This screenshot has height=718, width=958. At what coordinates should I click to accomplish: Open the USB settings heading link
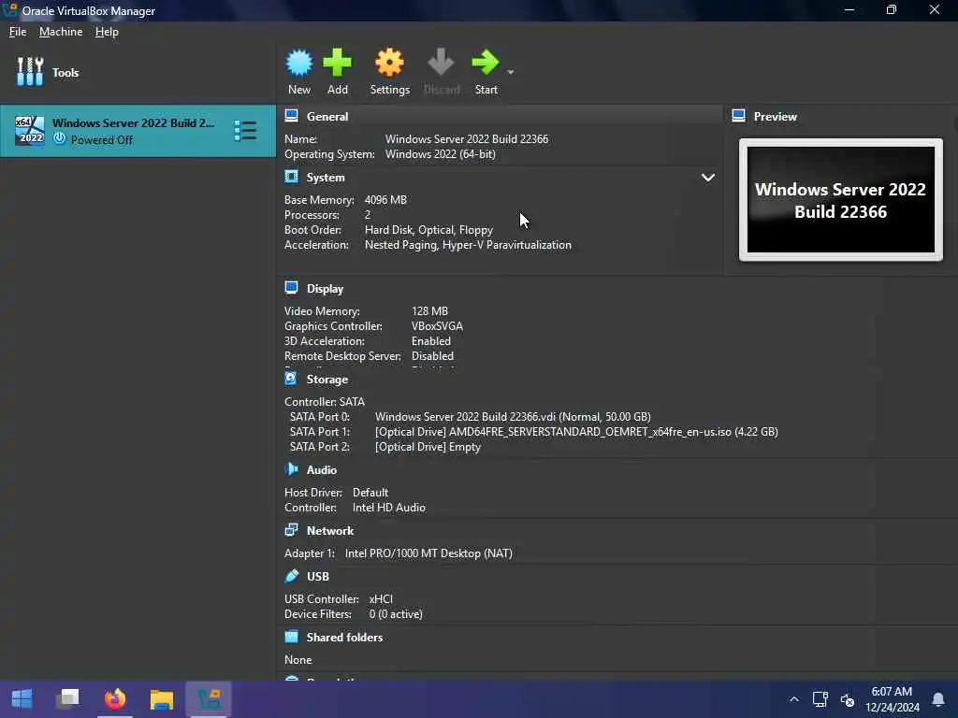(318, 576)
